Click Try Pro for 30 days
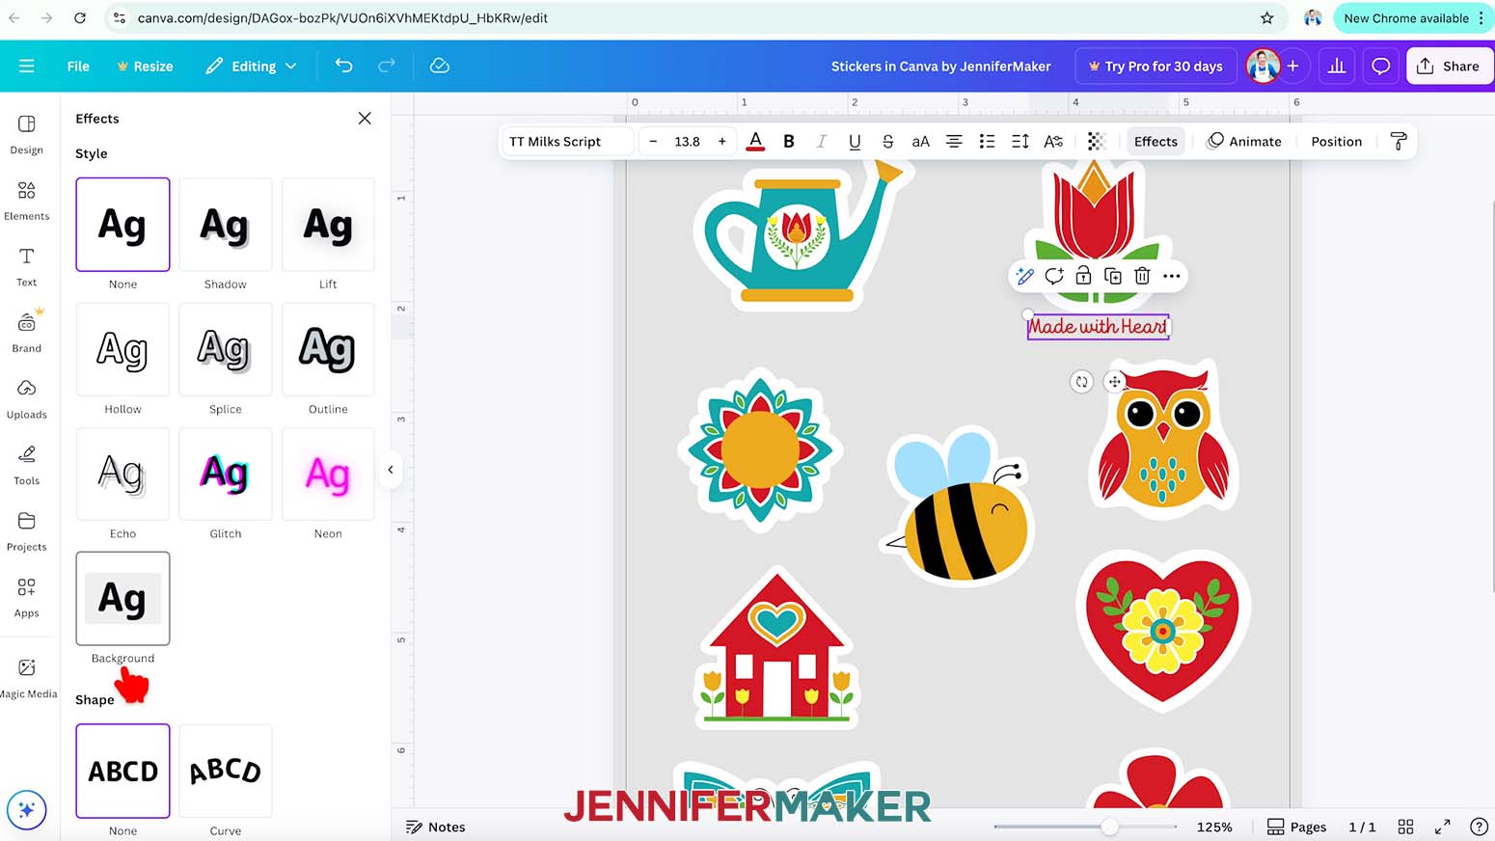 click(1155, 66)
